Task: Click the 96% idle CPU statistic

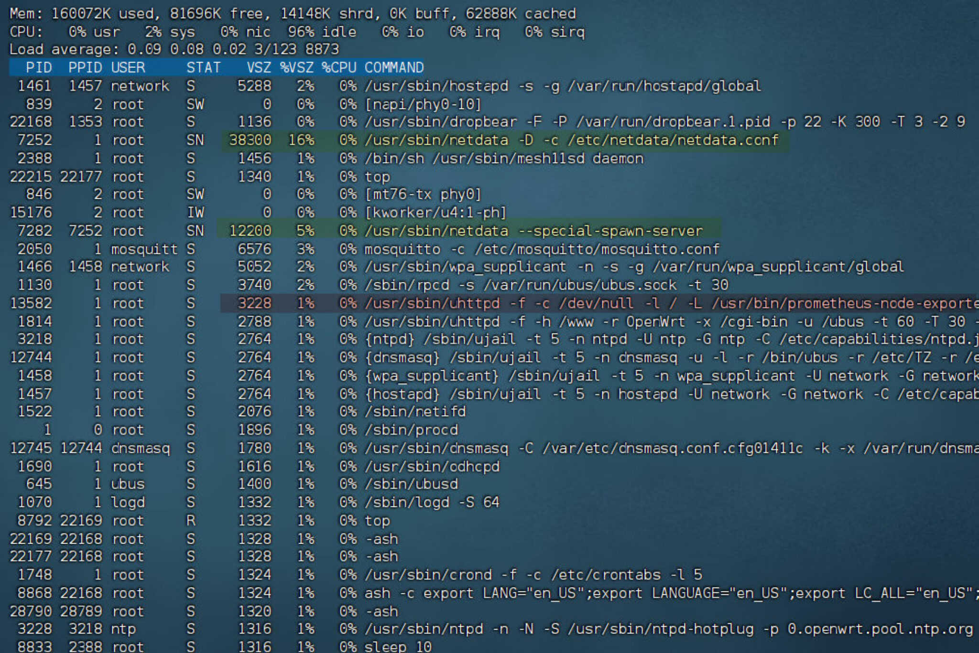Action: pyautogui.click(x=321, y=32)
